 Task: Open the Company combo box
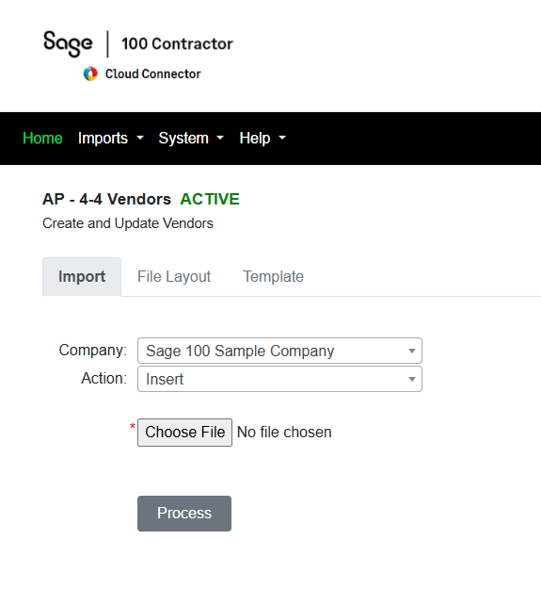[x=279, y=351]
